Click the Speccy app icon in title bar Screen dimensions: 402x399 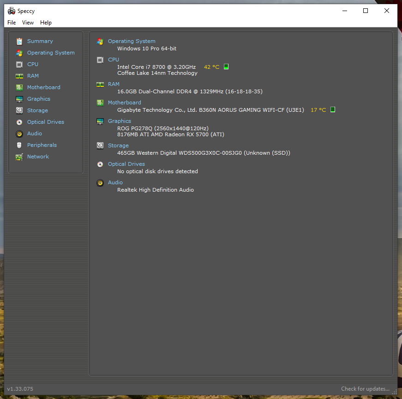click(x=12, y=11)
